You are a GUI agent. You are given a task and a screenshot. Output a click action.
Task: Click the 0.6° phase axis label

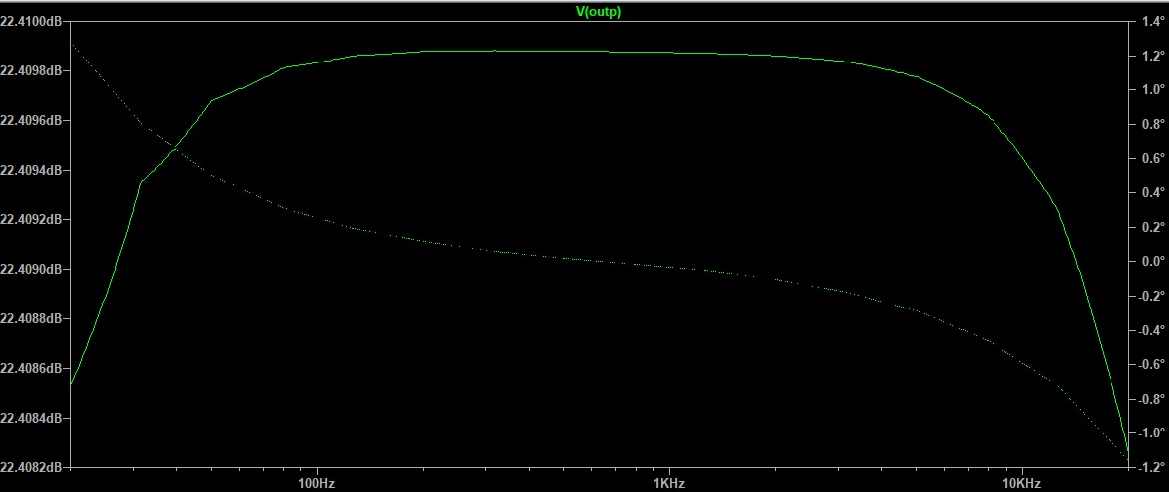click(1152, 159)
